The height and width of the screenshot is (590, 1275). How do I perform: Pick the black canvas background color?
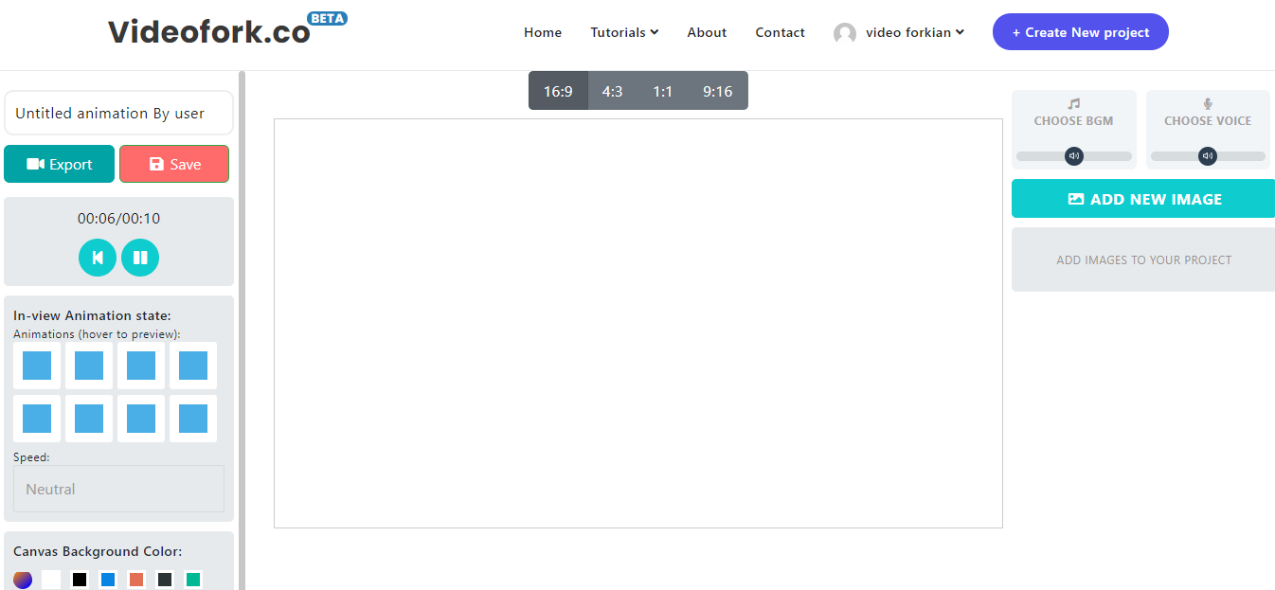80,580
